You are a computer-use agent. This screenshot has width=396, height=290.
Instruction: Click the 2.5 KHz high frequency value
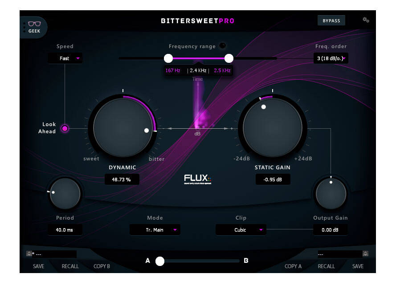tap(222, 70)
